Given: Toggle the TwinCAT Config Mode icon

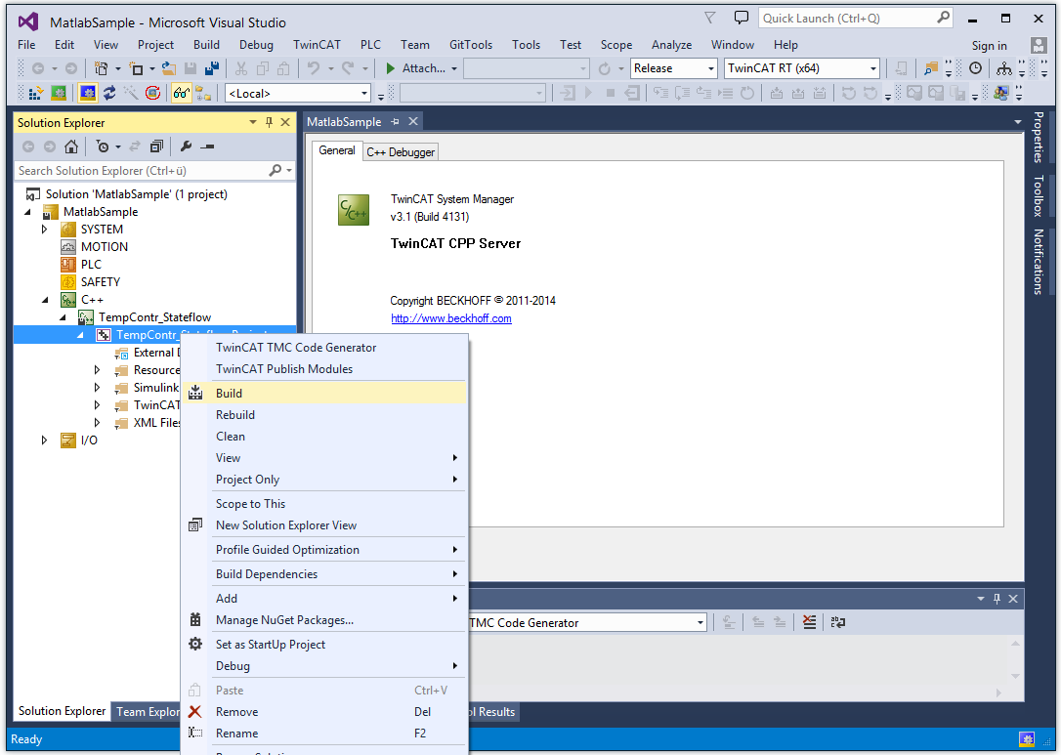Looking at the screenshot, I should (87, 94).
